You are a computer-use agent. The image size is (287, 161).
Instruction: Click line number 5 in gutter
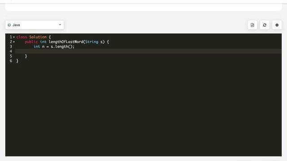(11, 56)
